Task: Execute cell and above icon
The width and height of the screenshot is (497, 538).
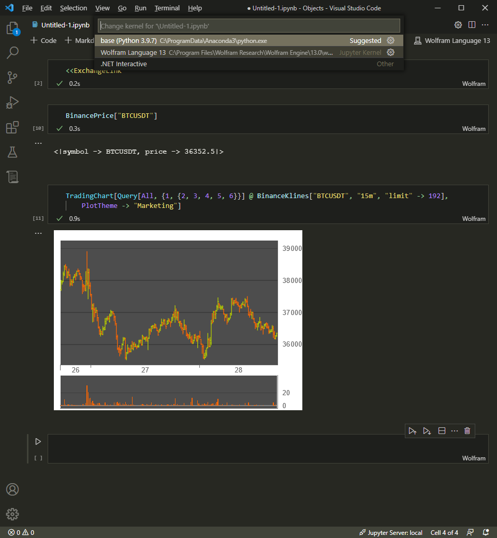Action: (412, 431)
